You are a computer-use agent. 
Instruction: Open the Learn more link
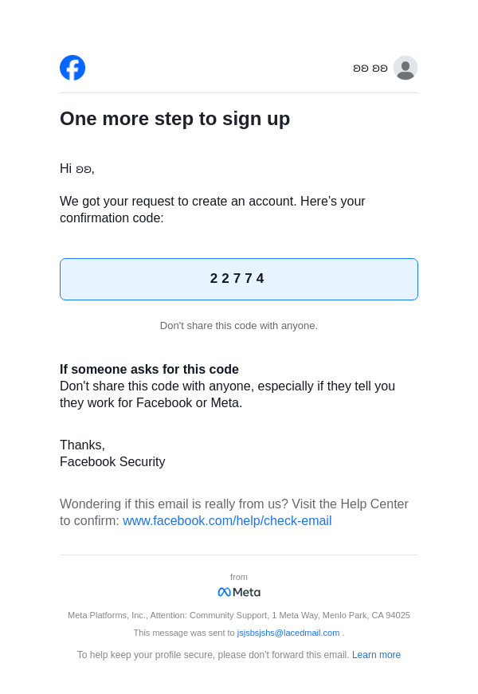click(x=376, y=655)
